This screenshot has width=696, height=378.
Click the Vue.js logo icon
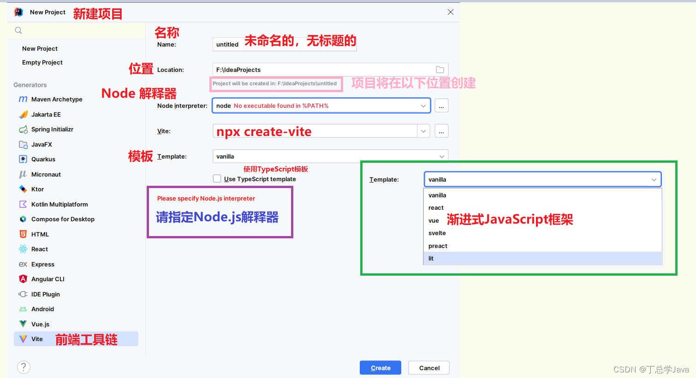coord(23,324)
